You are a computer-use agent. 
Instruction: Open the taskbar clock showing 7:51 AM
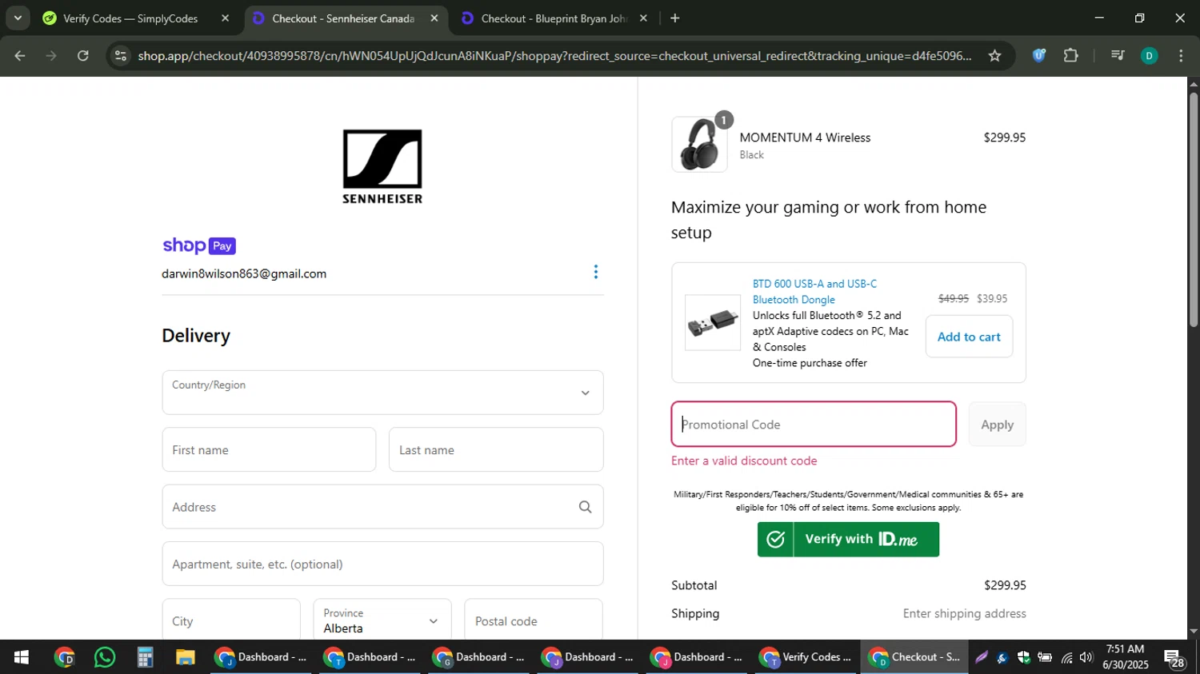[1125, 657]
